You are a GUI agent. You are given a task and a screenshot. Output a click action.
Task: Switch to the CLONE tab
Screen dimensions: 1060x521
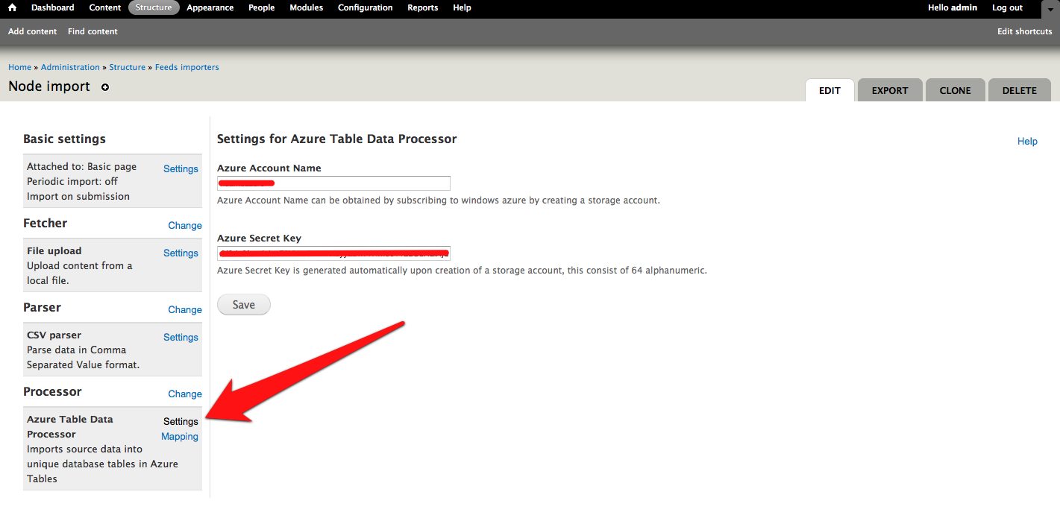[955, 89]
